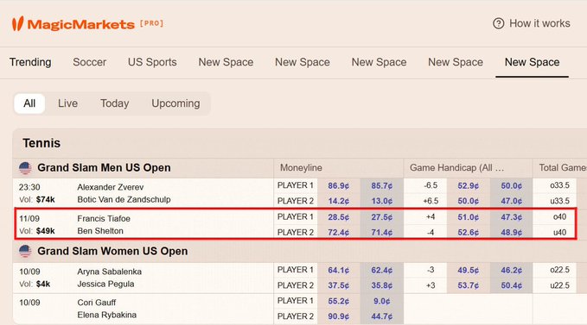587x325 pixels.
Task: Select the Upcoming filter
Action: [175, 103]
